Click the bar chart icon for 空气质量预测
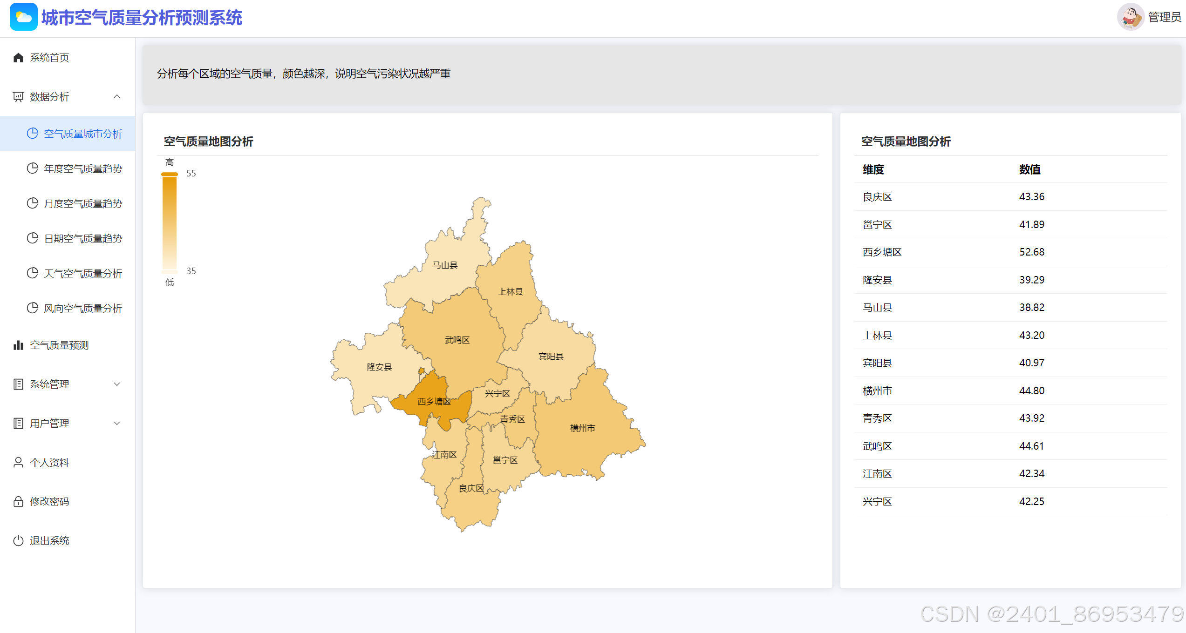This screenshot has width=1186, height=633. pyautogui.click(x=18, y=345)
